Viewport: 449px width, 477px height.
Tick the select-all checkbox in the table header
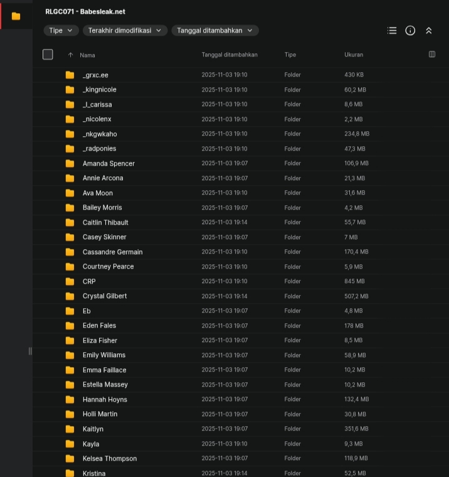click(48, 55)
